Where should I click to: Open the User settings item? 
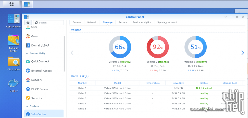point(44,27)
